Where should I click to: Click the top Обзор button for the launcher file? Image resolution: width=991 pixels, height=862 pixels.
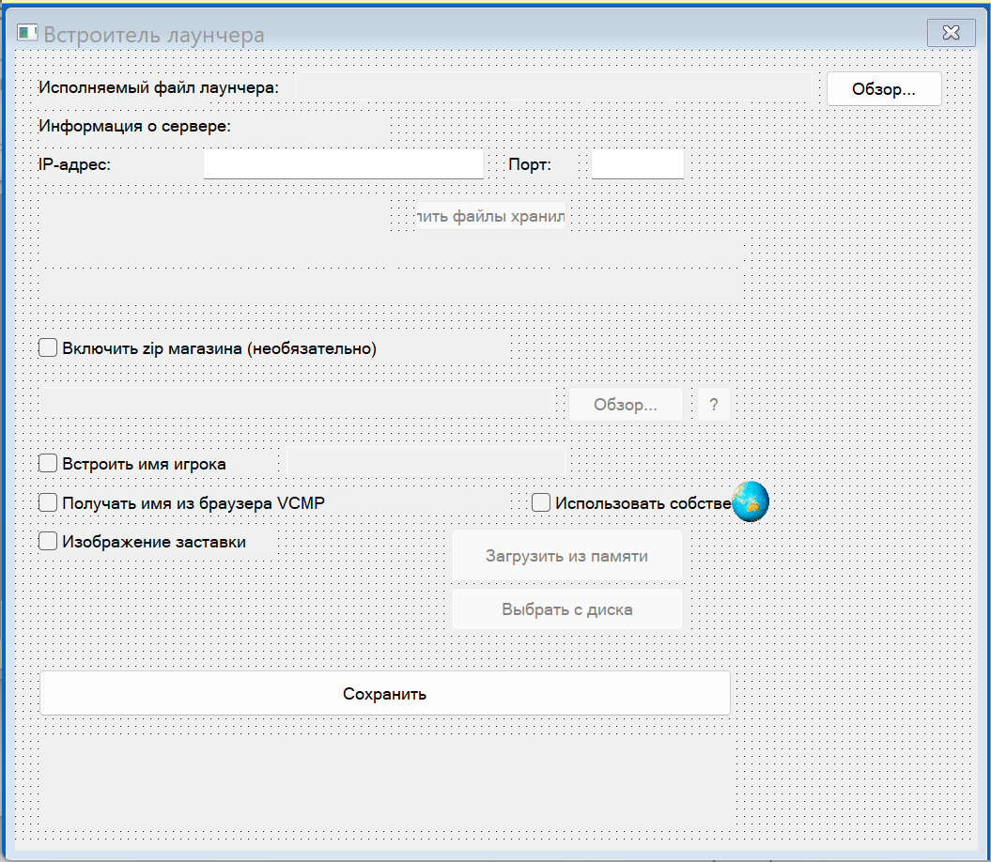point(883,87)
